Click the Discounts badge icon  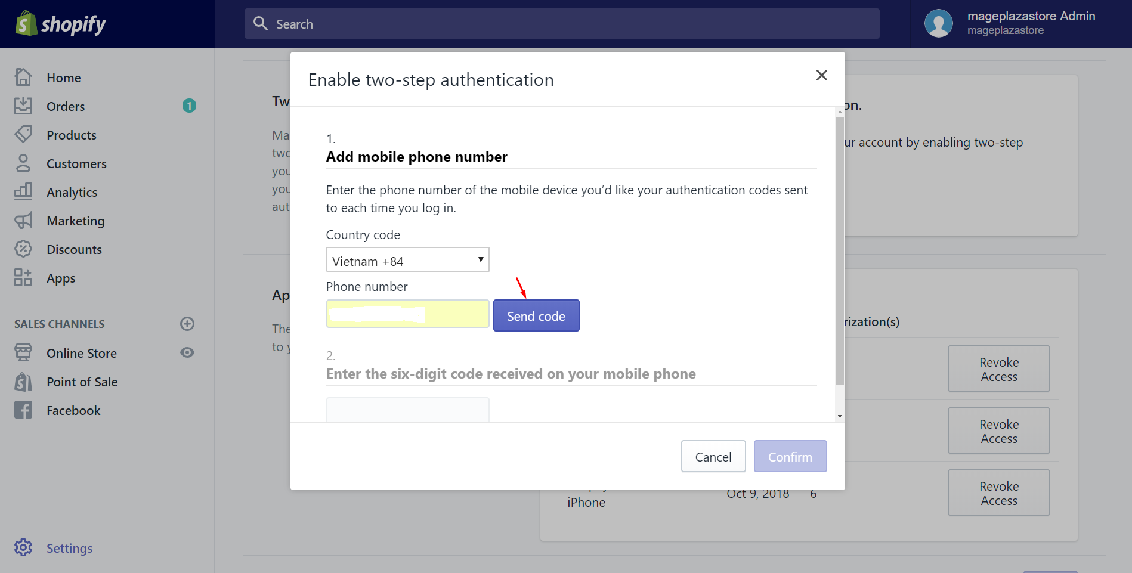[x=23, y=249]
